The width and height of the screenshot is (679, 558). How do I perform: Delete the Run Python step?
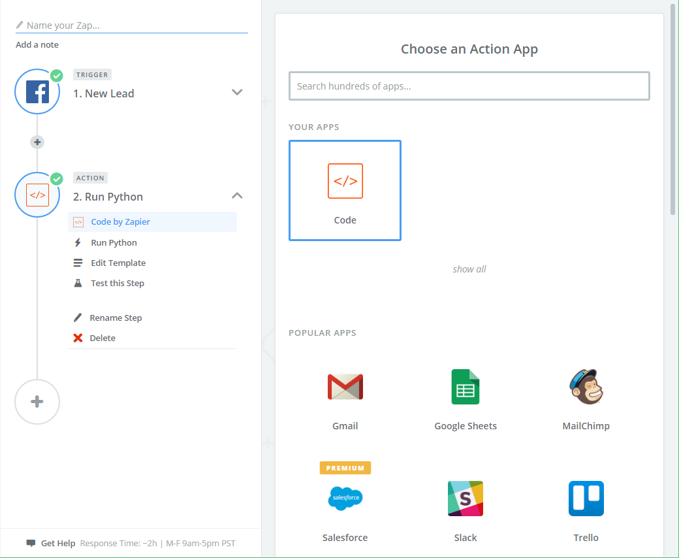tap(102, 338)
